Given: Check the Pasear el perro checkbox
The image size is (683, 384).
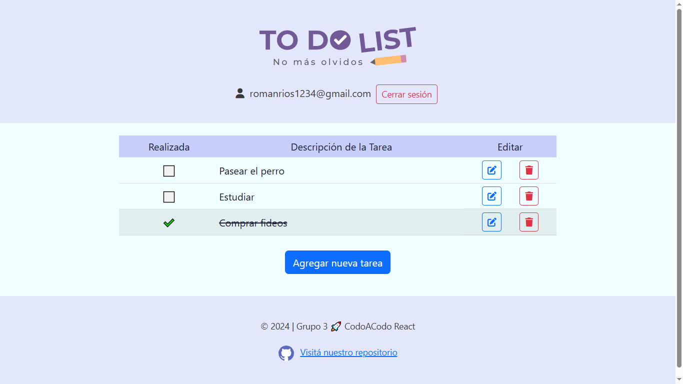Looking at the screenshot, I should tap(169, 171).
